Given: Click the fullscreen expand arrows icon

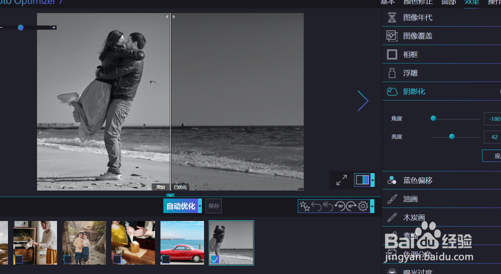Looking at the screenshot, I should [342, 180].
